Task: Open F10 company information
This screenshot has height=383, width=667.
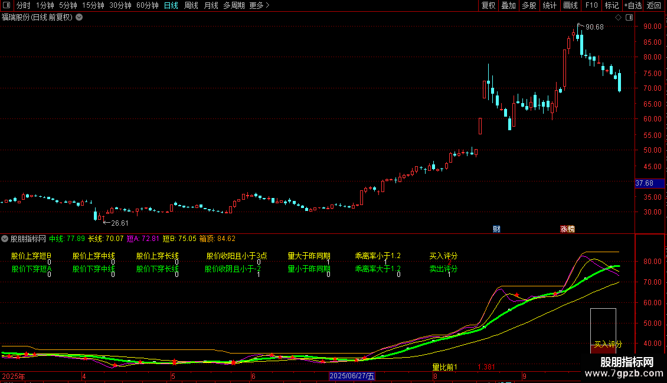Action: [x=591, y=5]
